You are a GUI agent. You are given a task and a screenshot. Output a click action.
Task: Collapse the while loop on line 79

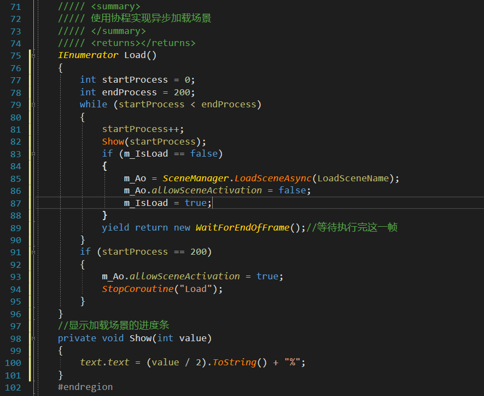(34, 104)
